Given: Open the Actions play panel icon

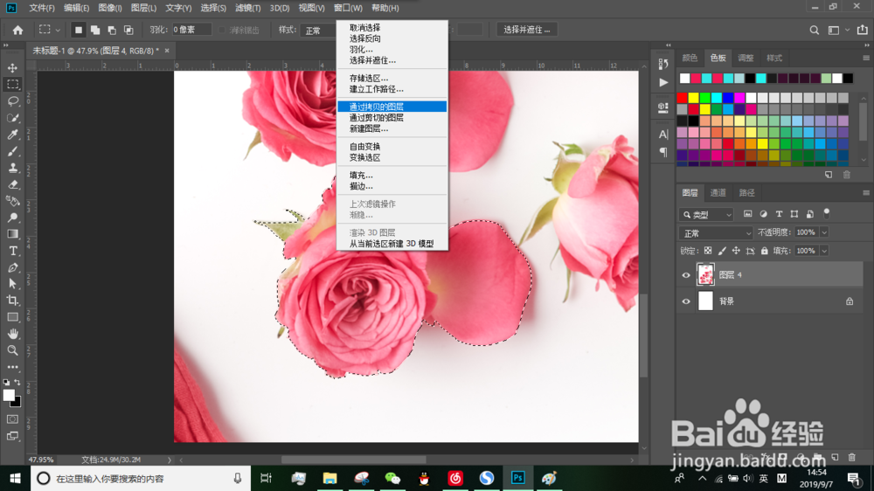Looking at the screenshot, I should tap(663, 82).
